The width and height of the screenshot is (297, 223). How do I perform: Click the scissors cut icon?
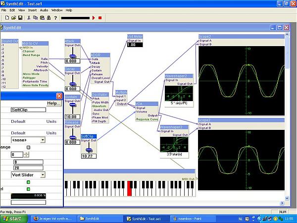pyautogui.click(x=29, y=18)
